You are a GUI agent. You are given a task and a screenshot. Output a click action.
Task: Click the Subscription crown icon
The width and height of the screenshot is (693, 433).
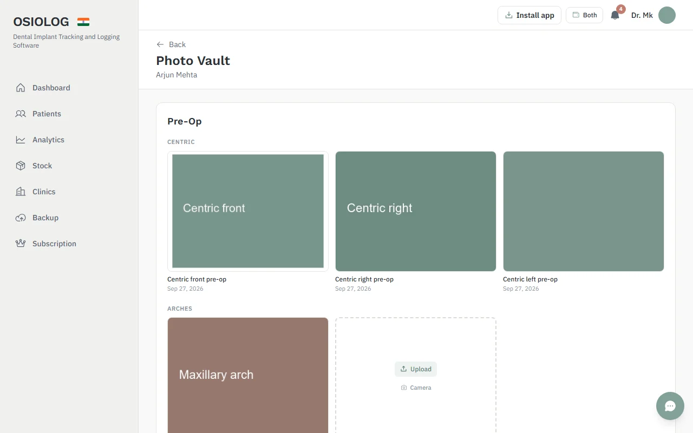[x=21, y=244]
